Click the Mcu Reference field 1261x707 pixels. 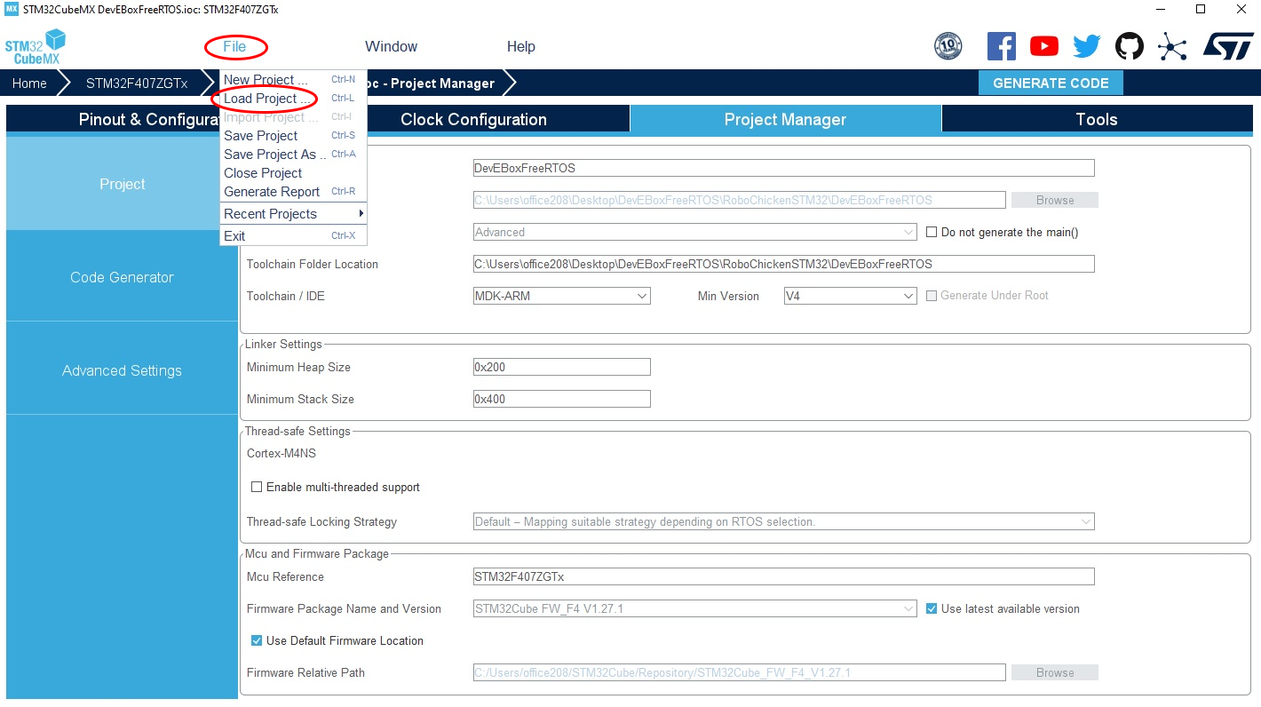point(783,576)
